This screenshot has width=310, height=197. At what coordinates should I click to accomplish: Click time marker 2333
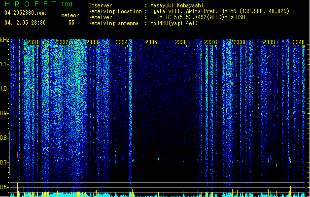tap(92, 42)
